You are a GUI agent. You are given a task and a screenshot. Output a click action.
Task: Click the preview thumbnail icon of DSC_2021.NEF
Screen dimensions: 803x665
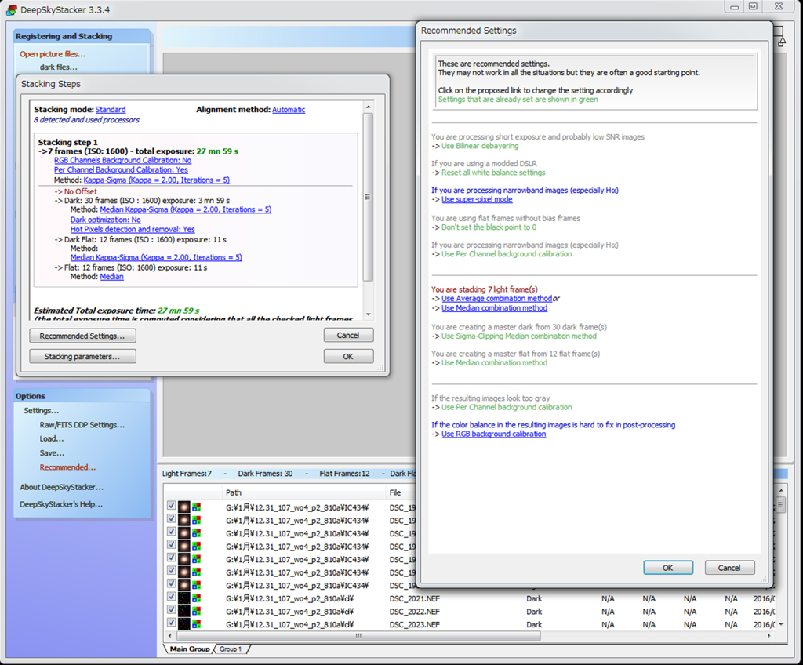pos(183,598)
